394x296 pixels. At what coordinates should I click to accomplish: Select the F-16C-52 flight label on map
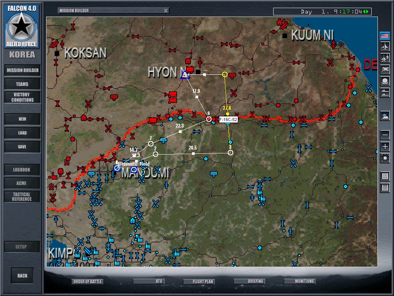(x=229, y=120)
